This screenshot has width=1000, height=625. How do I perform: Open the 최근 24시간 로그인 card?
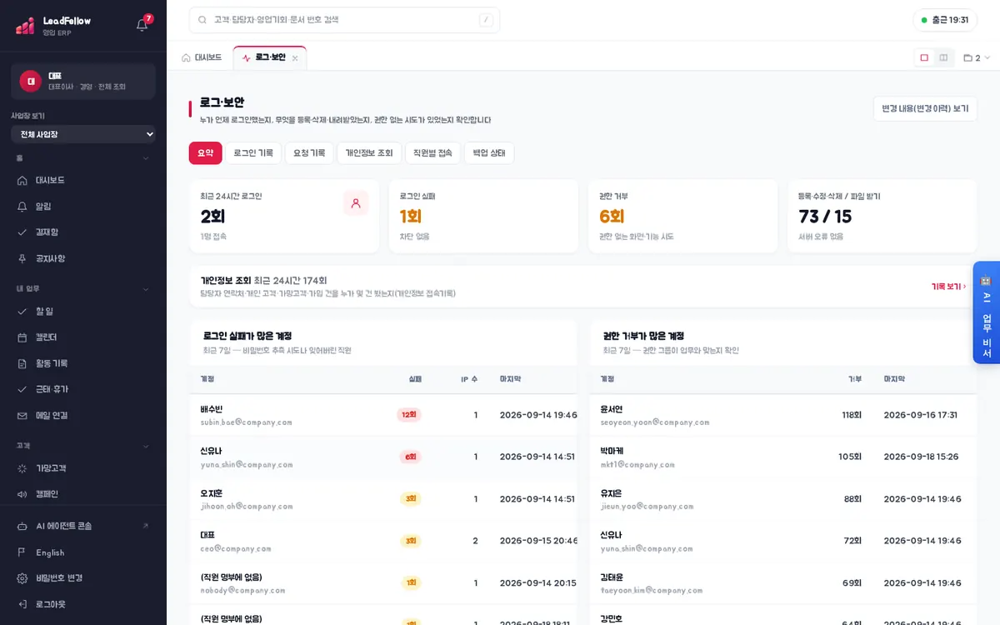(284, 217)
